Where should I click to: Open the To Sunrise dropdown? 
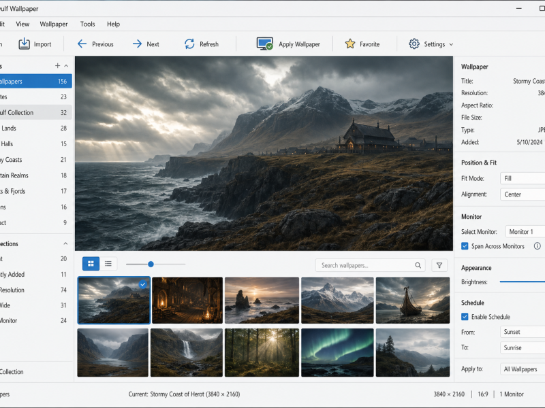523,347
